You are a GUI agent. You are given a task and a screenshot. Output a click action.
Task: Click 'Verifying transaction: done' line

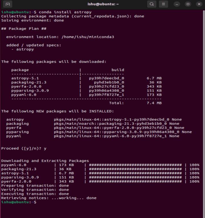(35, 190)
